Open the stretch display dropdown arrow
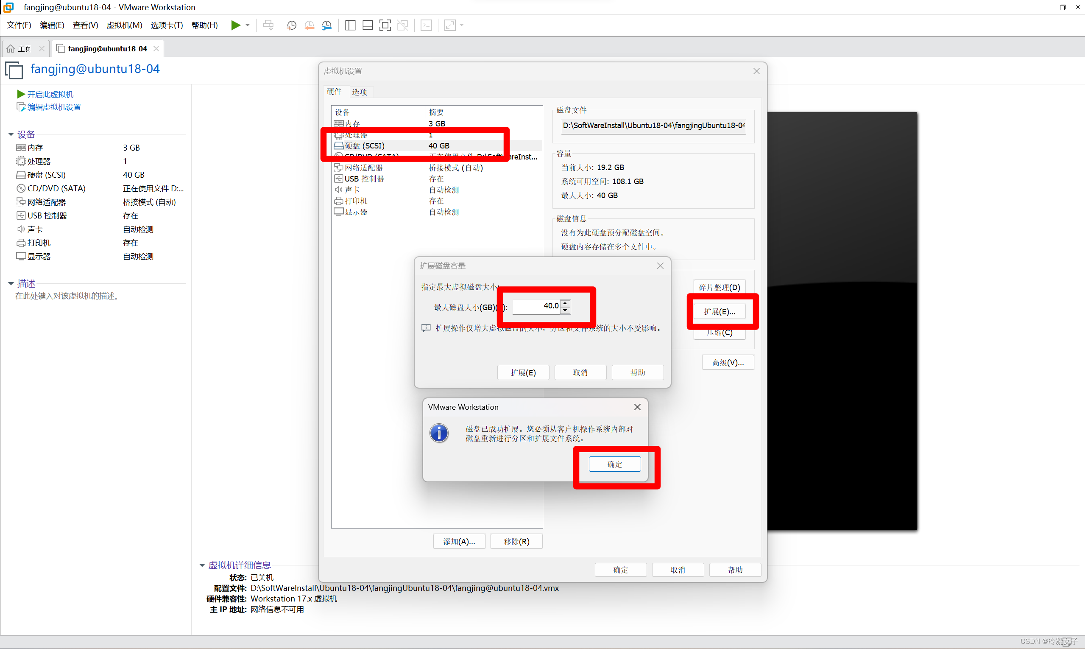The image size is (1085, 649). pyautogui.click(x=462, y=25)
